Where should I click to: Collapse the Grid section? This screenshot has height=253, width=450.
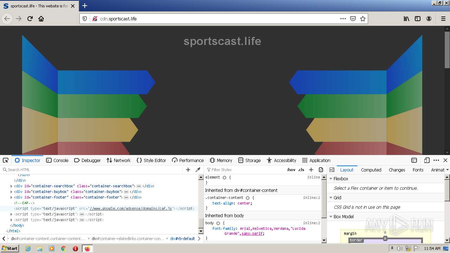point(331,197)
